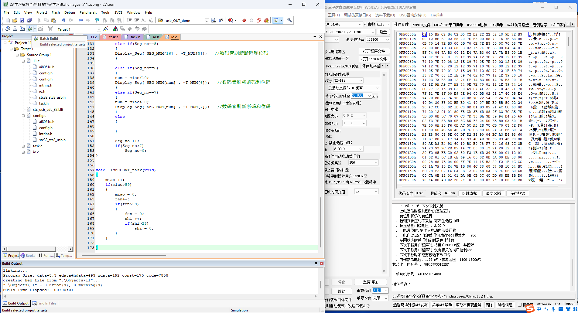Indent selected lines using the indent icon
This screenshot has height=313, width=578.
tap(129, 20)
